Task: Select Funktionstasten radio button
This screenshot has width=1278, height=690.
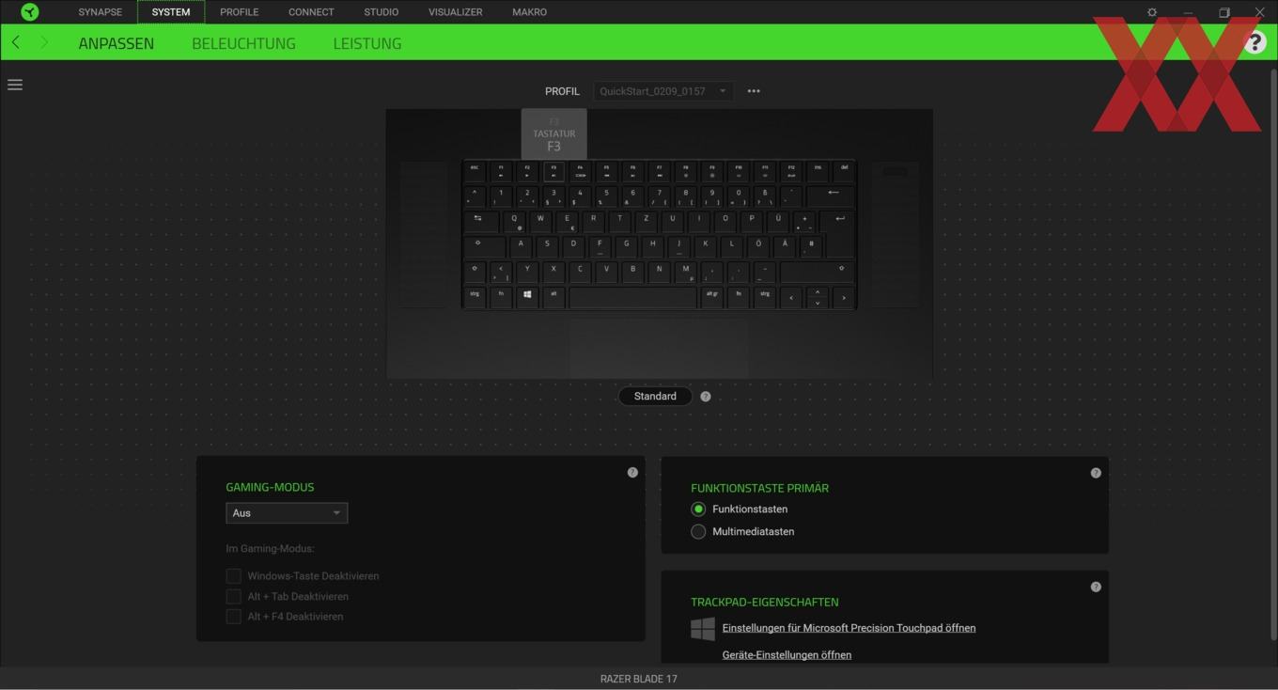Action: pyautogui.click(x=698, y=510)
